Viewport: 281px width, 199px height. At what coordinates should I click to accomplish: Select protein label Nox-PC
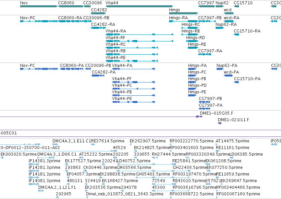[x=27, y=66]
